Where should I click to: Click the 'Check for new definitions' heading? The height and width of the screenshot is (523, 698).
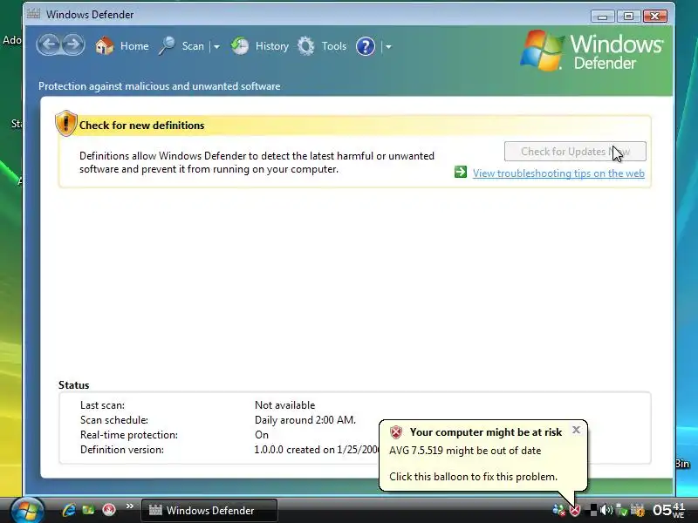point(141,126)
